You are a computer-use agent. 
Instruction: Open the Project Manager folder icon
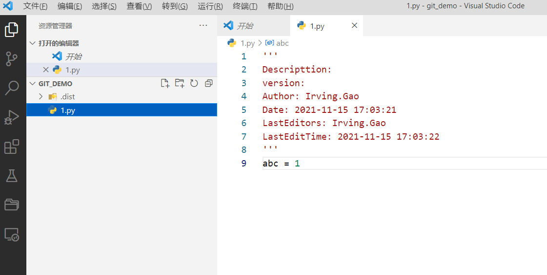click(12, 205)
